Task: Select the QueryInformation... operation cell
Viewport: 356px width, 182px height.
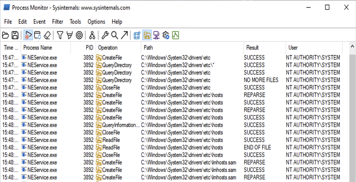Action: [121, 125]
